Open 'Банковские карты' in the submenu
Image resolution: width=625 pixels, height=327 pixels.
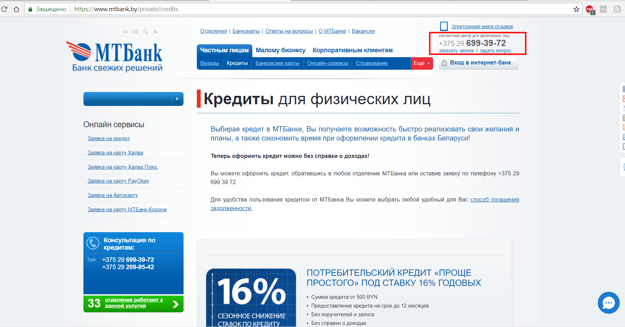277,63
